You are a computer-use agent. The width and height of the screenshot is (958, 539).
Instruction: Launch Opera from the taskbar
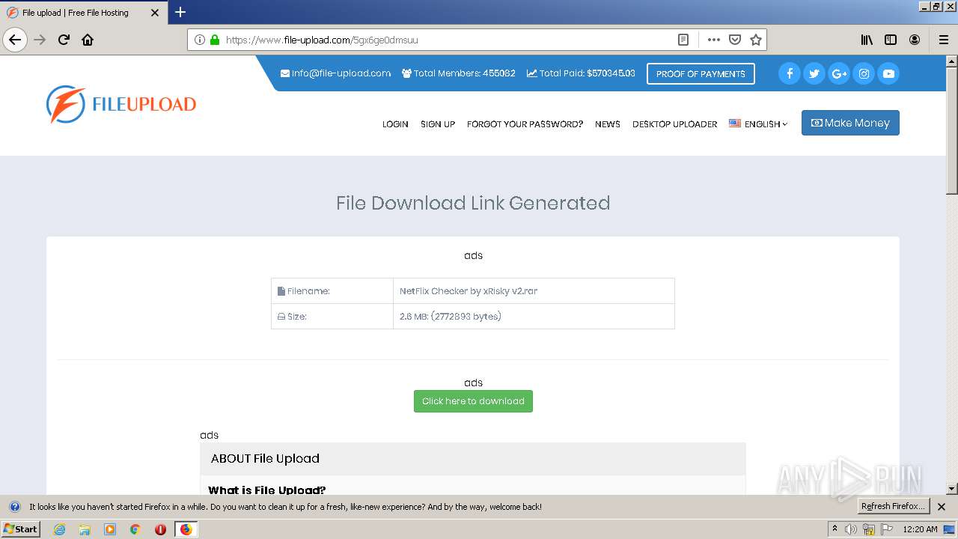[160, 529]
